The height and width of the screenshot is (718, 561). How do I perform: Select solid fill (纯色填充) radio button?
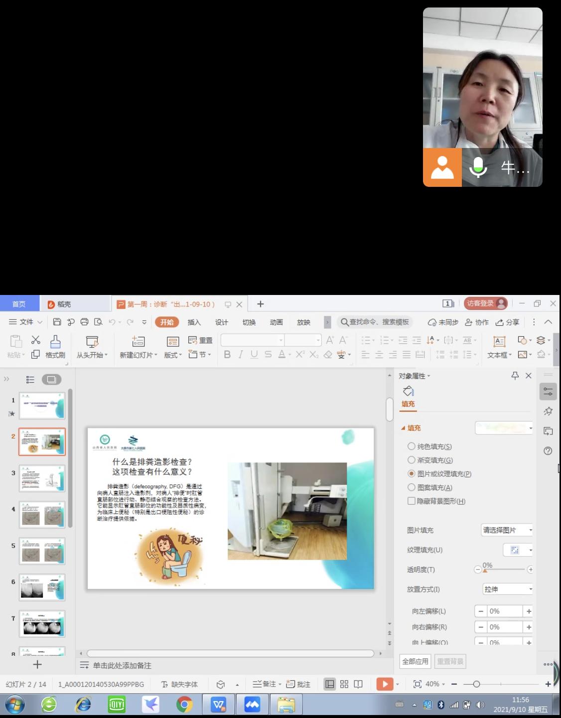click(412, 446)
